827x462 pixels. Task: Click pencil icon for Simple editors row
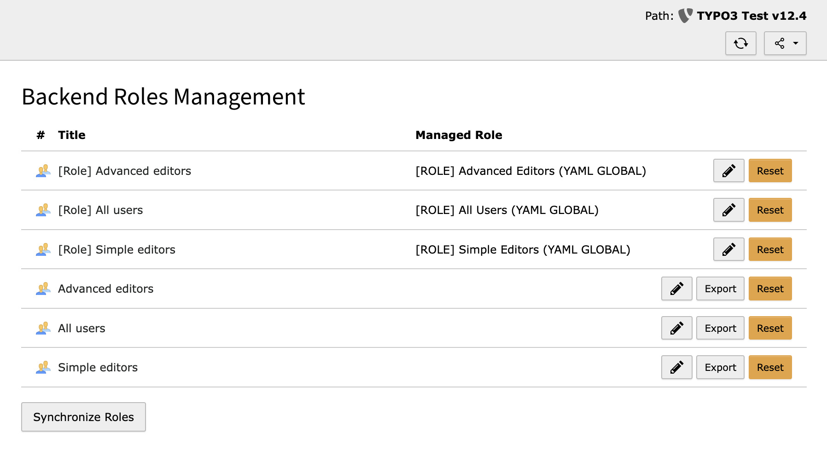pyautogui.click(x=676, y=367)
